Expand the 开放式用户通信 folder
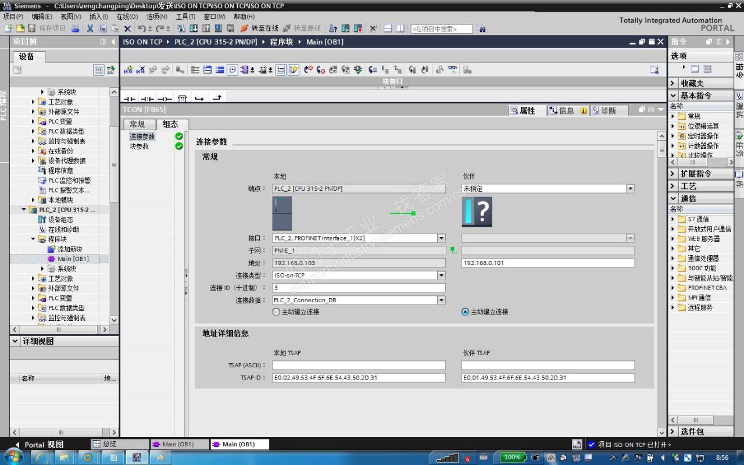This screenshot has height=465, width=744. (674, 229)
